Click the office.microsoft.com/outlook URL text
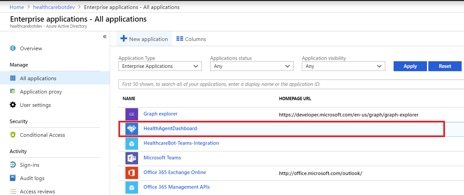 (321, 173)
